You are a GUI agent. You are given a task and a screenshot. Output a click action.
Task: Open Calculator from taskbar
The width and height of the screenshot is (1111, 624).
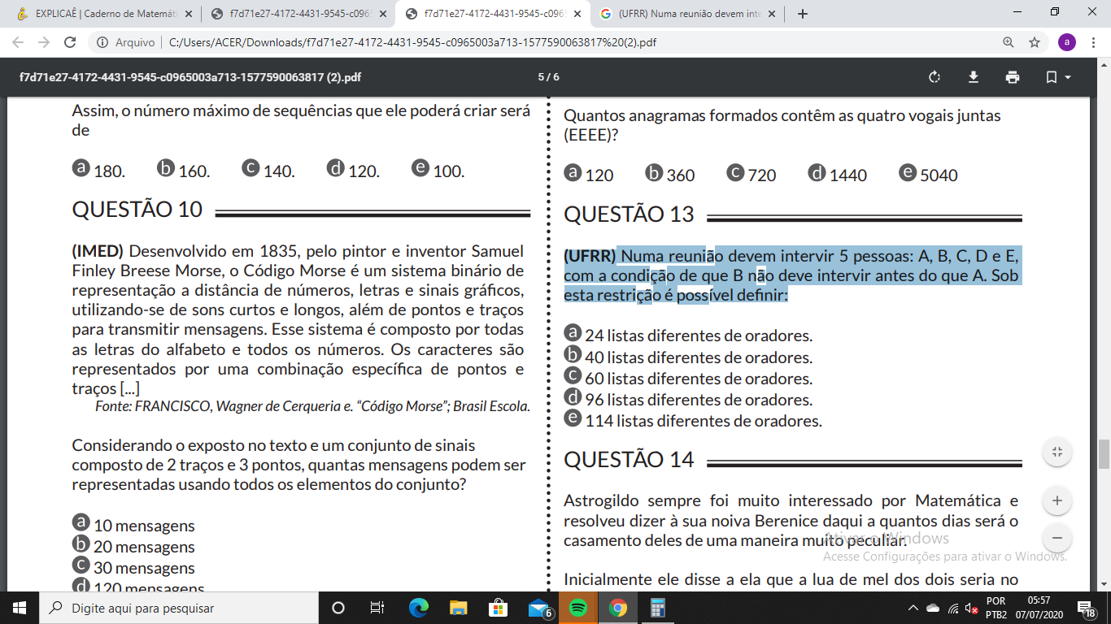tap(657, 608)
